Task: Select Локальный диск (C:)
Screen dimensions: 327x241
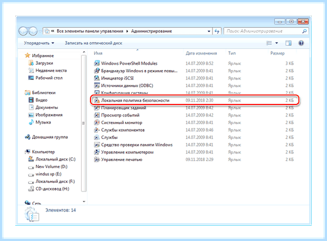Action: (56, 159)
